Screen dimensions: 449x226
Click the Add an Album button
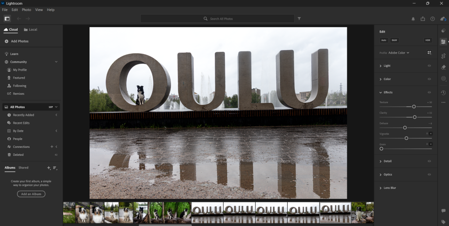pos(31,194)
